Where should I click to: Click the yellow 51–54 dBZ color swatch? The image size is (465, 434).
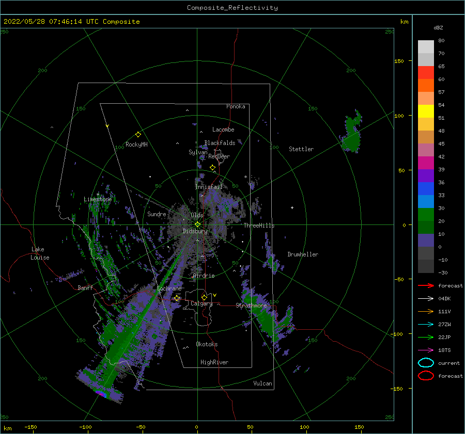[426, 111]
